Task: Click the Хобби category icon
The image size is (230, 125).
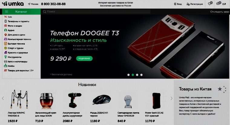Action: [5, 66]
